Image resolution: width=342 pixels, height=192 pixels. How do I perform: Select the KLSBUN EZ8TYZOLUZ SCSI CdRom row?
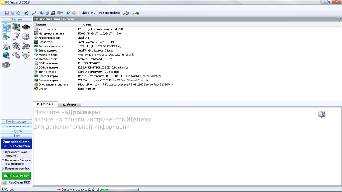point(187,67)
